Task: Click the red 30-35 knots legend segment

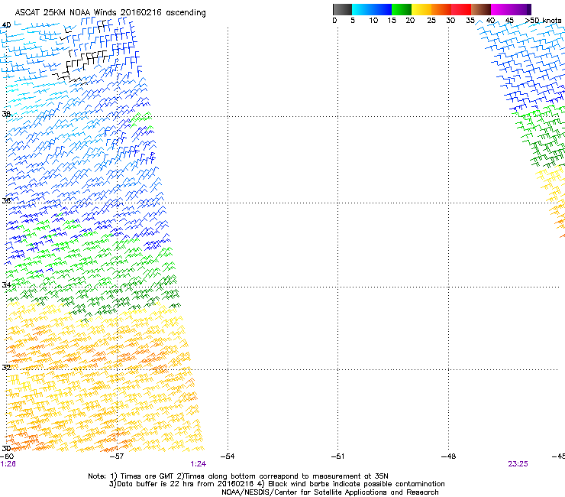Action: 461,9
